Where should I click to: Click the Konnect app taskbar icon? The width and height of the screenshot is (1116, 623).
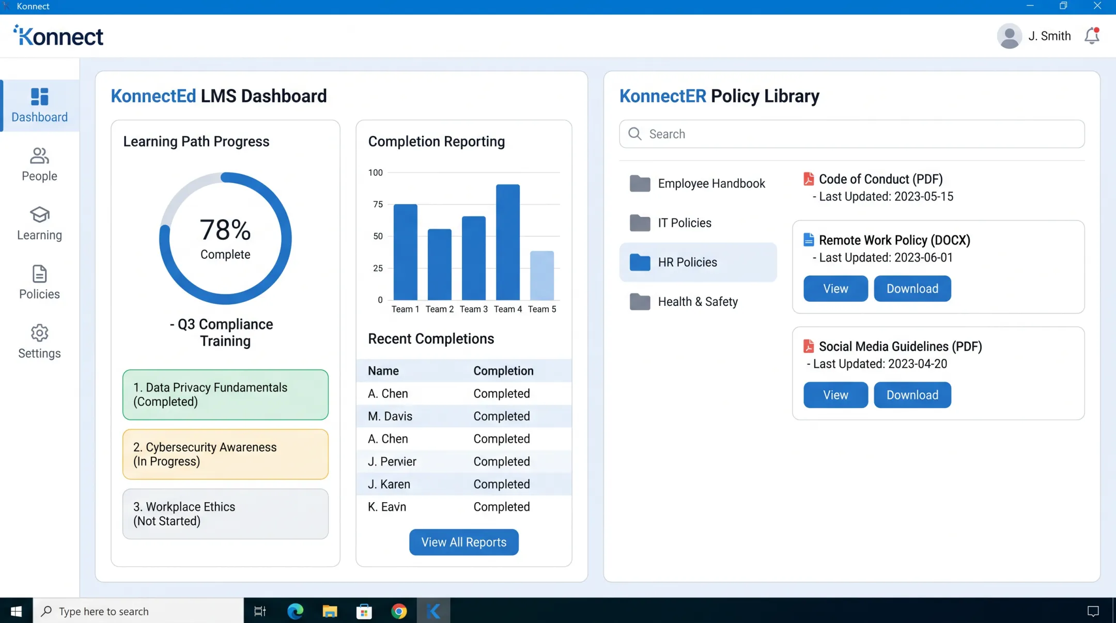(433, 611)
